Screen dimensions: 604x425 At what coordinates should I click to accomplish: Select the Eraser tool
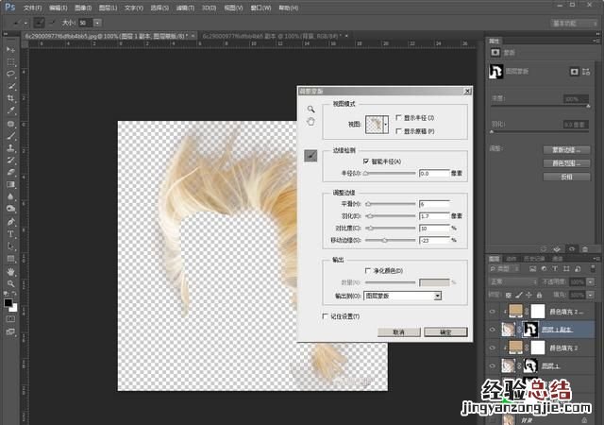[x=10, y=173]
